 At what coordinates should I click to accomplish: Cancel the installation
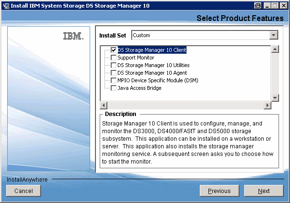23,191
